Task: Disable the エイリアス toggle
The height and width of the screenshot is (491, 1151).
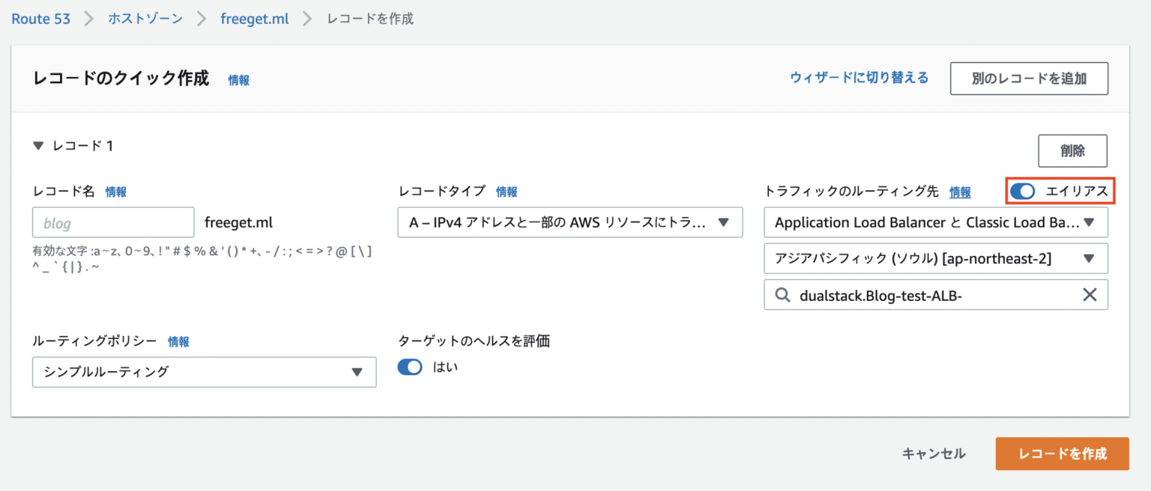Action: 1022,192
